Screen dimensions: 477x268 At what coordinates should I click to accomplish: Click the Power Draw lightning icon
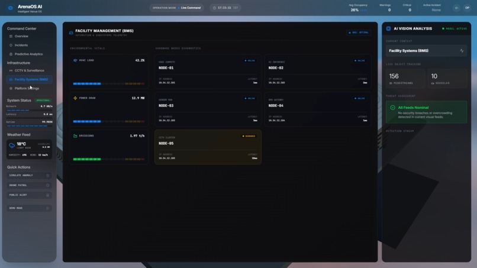pyautogui.click(x=75, y=98)
